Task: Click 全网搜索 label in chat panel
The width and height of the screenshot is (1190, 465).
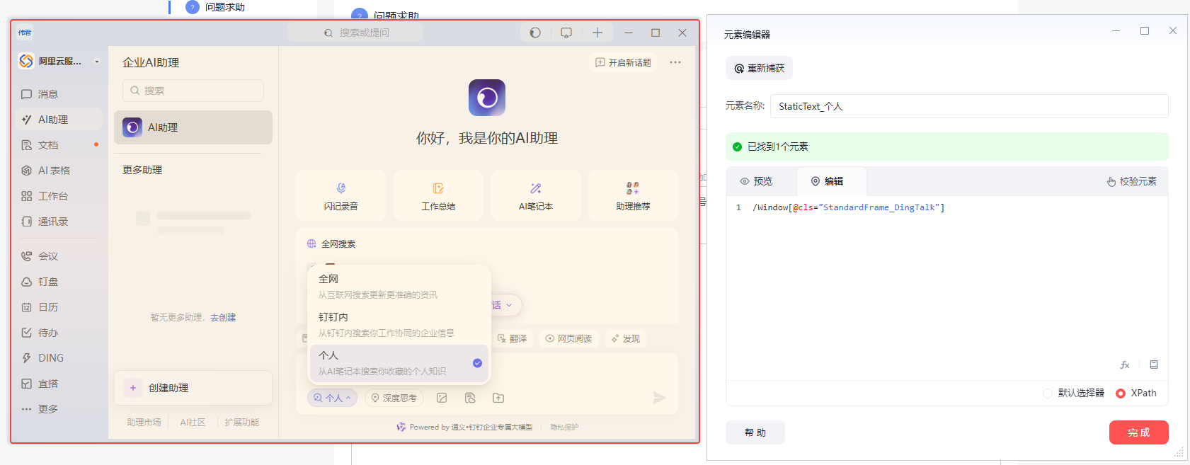Action: (338, 244)
